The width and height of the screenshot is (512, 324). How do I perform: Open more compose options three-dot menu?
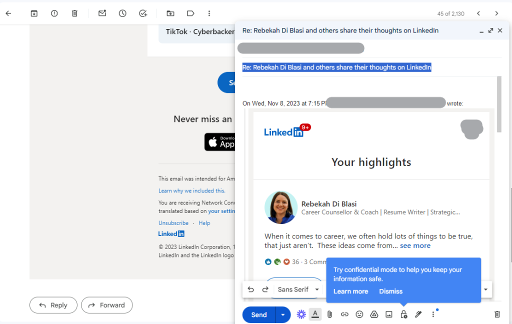[433, 314]
